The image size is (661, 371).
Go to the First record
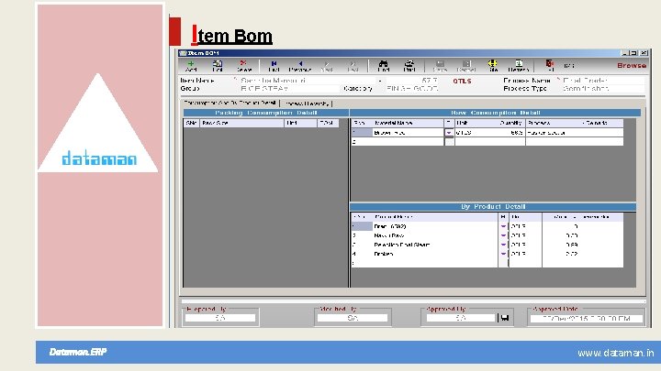(274, 66)
